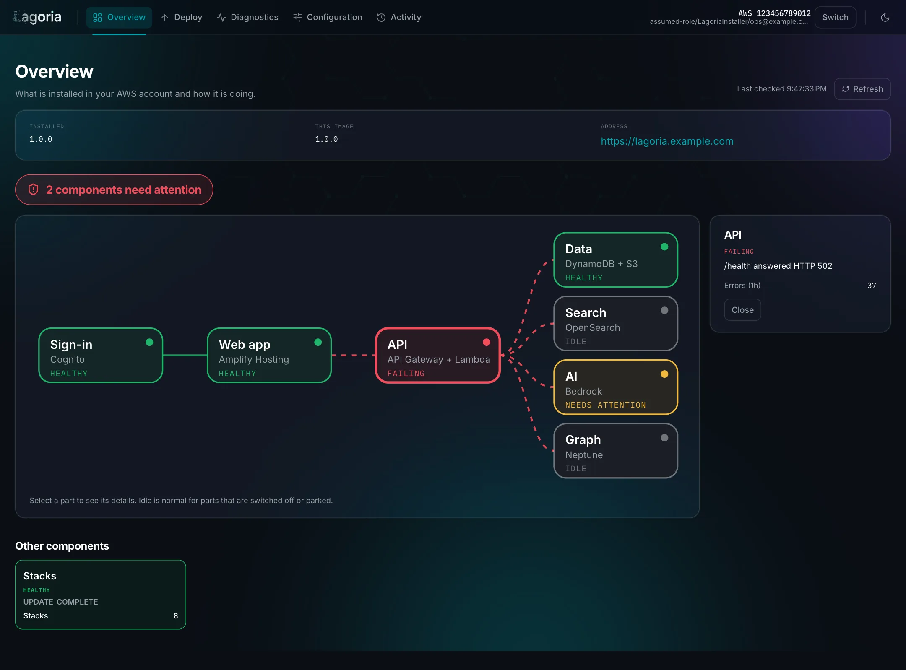Open the Diagnostics tab
The width and height of the screenshot is (906, 670).
[247, 17]
